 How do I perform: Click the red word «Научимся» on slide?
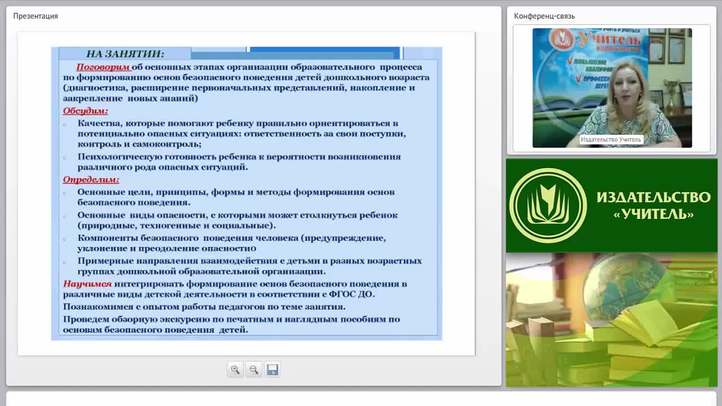[87, 284]
